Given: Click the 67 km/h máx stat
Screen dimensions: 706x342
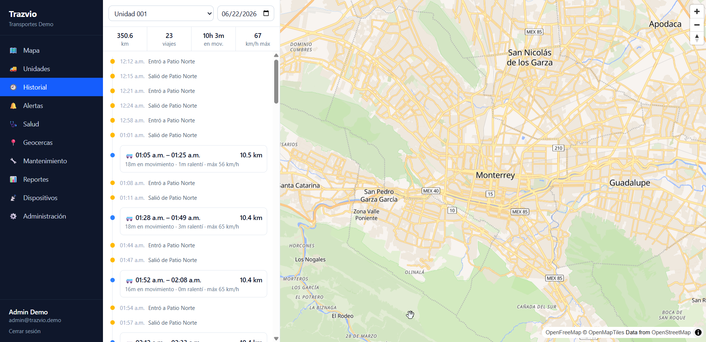Looking at the screenshot, I should [x=258, y=39].
